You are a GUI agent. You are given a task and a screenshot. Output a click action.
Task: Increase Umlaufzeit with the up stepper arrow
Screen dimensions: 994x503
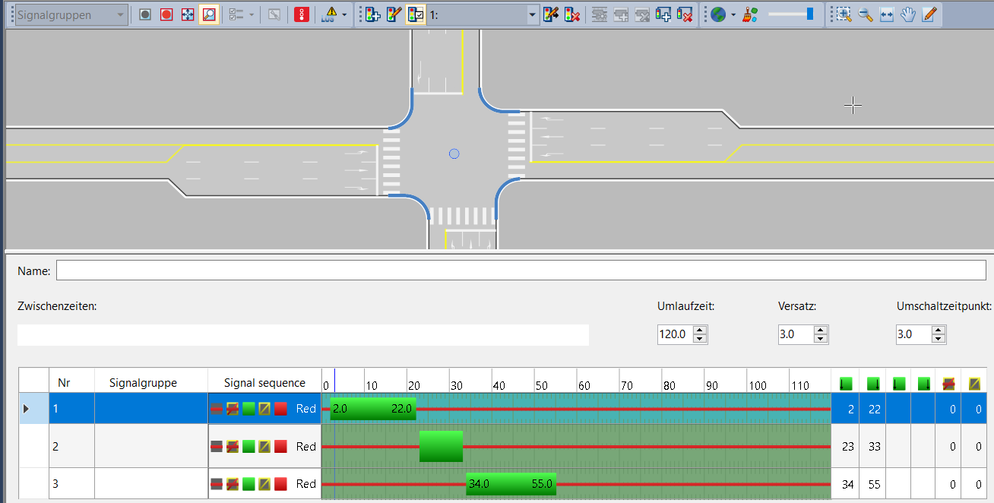click(700, 330)
